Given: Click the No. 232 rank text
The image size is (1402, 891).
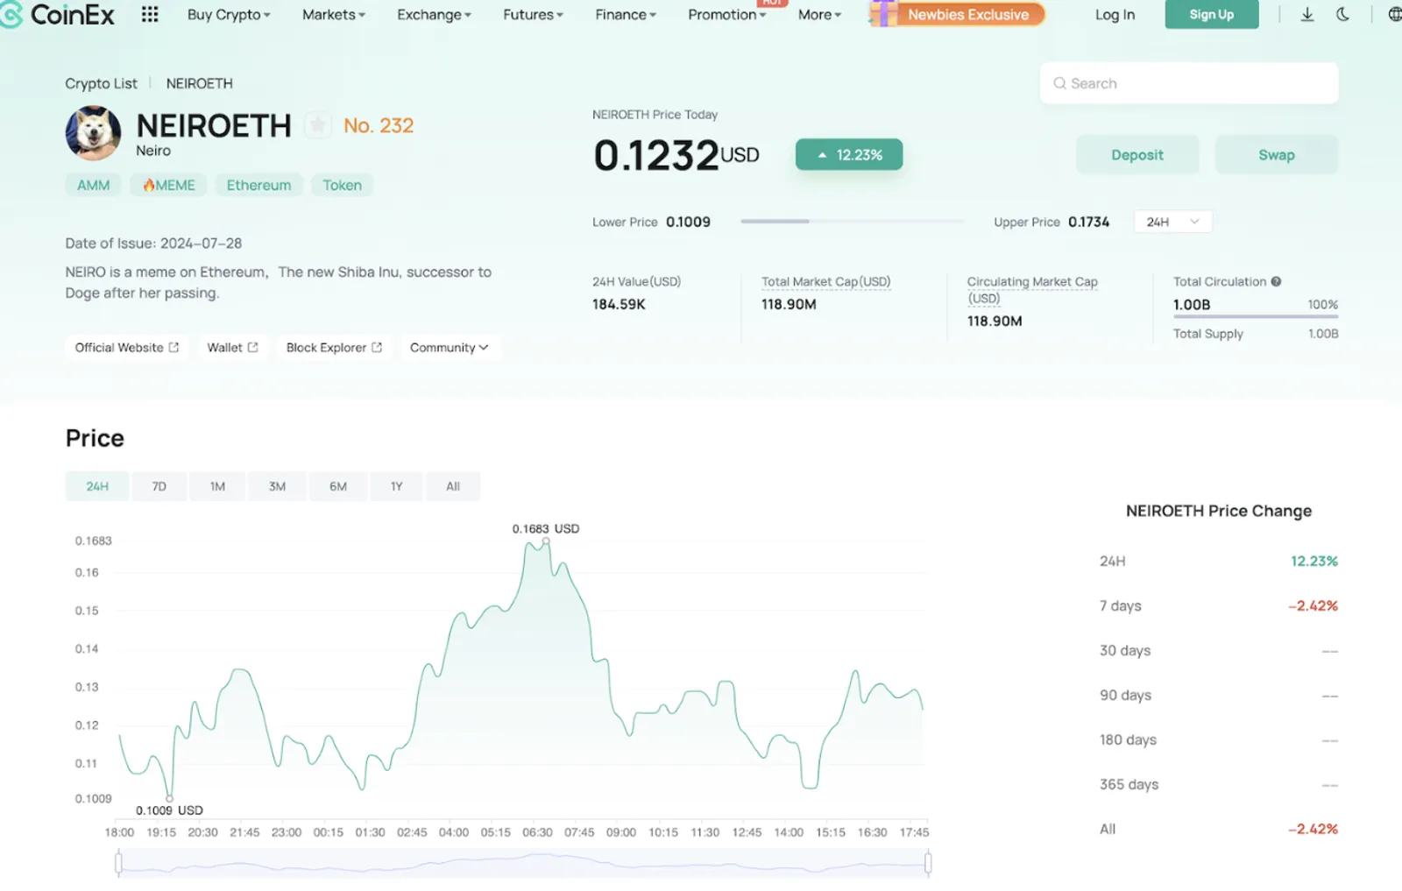Looking at the screenshot, I should 379,125.
